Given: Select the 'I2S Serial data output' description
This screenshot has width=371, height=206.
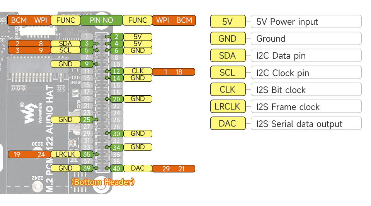Looking at the screenshot, I should tap(306, 123).
